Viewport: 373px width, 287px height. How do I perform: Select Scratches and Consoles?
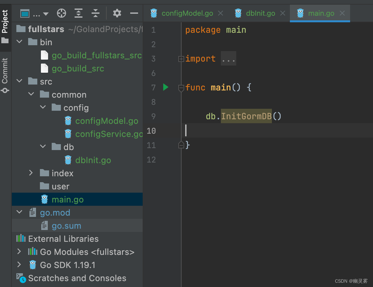point(77,278)
